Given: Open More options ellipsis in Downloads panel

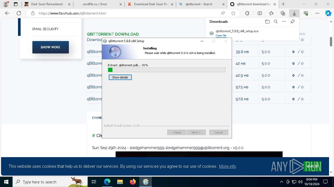Looking at the screenshot, I should point(284,22).
